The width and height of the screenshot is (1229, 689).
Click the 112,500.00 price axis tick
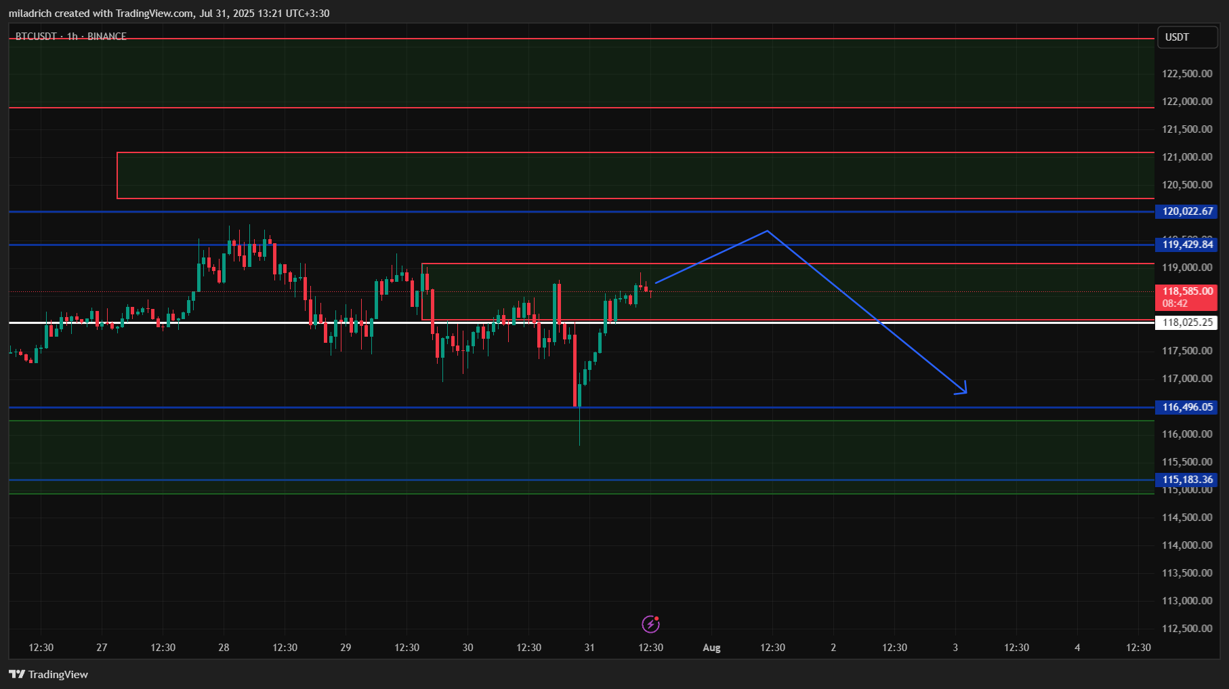tap(1187, 629)
